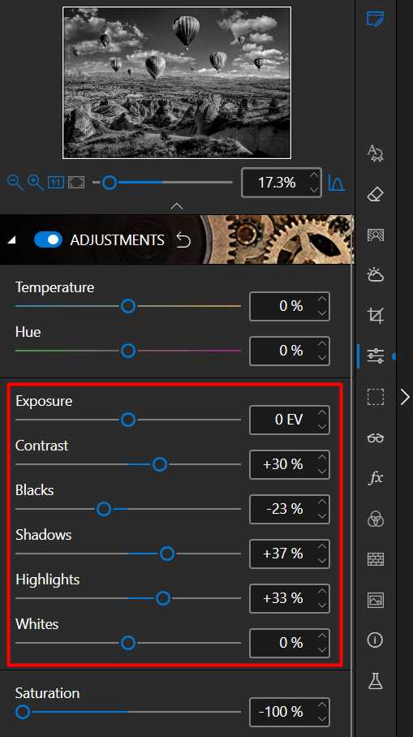Click the fit-to-screen zoom icon
Image resolution: width=413 pixels, height=737 pixels.
click(x=76, y=183)
